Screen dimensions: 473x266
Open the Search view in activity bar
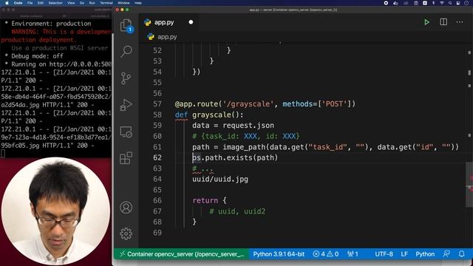(126, 52)
